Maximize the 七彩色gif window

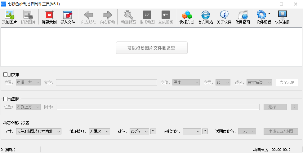(x=281, y=4)
